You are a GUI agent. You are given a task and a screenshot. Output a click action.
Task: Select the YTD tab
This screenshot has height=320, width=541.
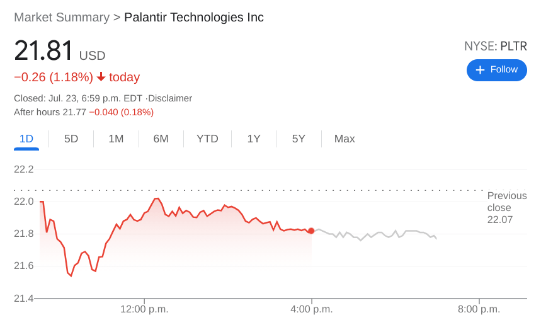click(x=207, y=139)
